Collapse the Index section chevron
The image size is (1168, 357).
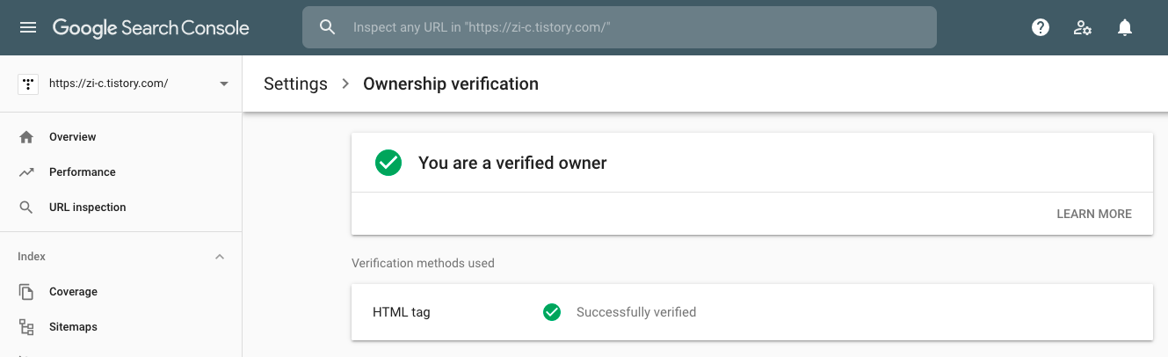pyautogui.click(x=220, y=257)
